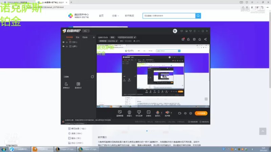Hide the 全屏 1 source layer
The height and width of the screenshot is (152, 271).
pos(63,46)
